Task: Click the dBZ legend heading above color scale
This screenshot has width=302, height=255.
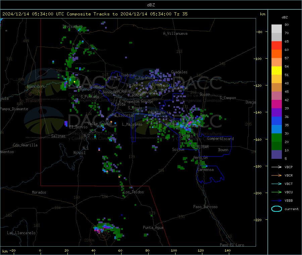Action: click(285, 17)
